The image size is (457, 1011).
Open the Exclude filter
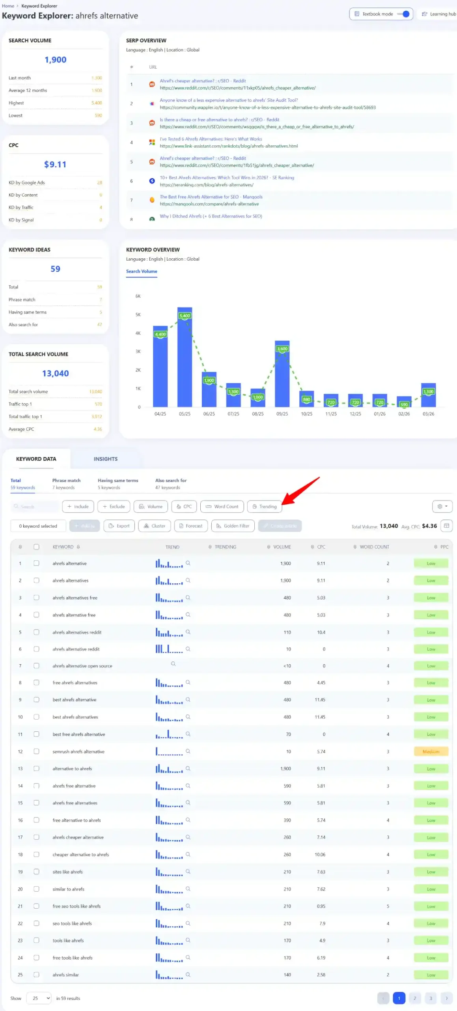coord(114,506)
